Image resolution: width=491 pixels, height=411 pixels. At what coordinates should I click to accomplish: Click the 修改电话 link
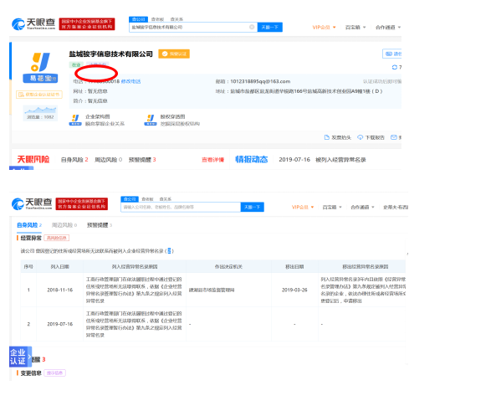tap(130, 81)
